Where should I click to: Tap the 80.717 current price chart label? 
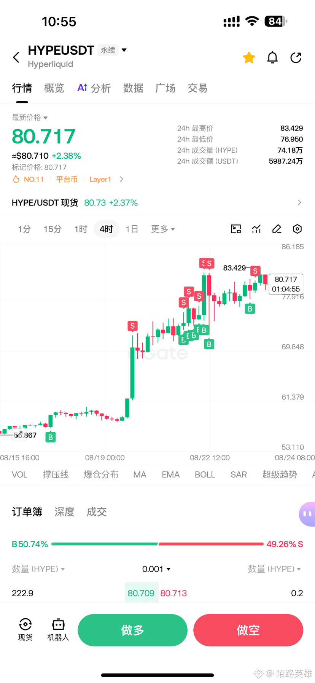pos(286,284)
